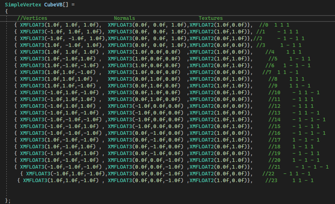Image resolution: width=335 pixels, height=204 pixels.
Task: Click XMFLOAT2 in the //5 row
Action: click(x=201, y=59)
